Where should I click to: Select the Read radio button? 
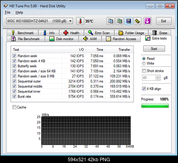coord(144,58)
